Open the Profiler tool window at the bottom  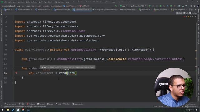(x=66, y=104)
